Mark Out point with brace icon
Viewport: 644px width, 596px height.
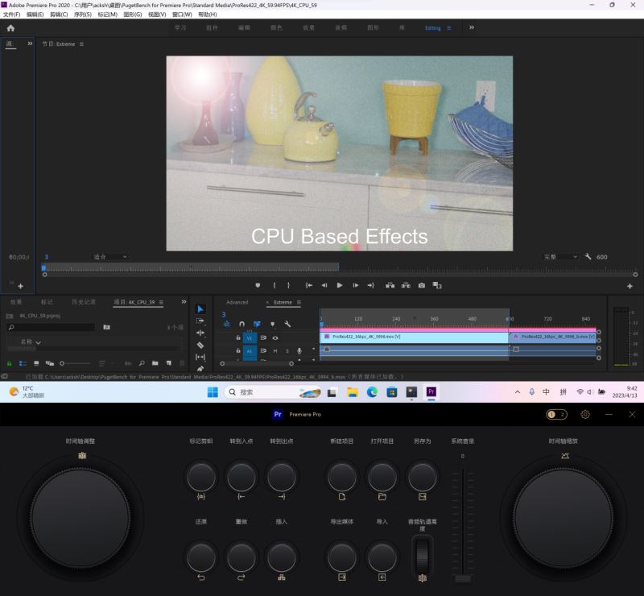point(288,285)
